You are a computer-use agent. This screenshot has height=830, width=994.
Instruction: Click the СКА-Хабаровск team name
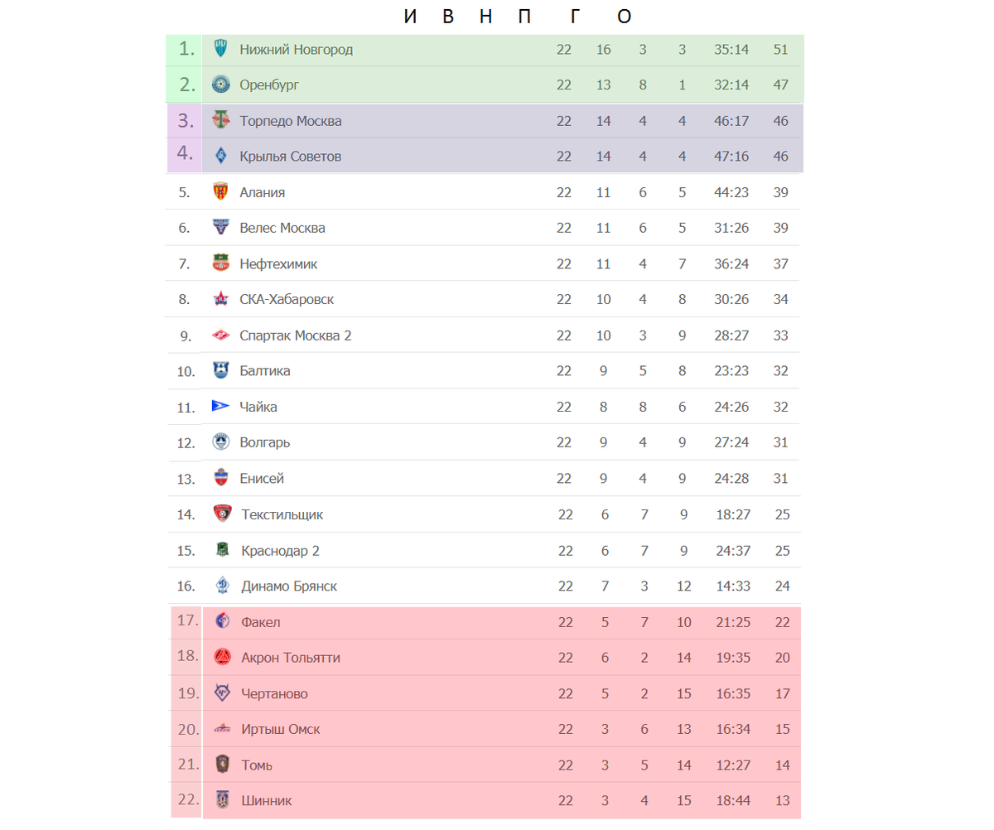coord(287,299)
